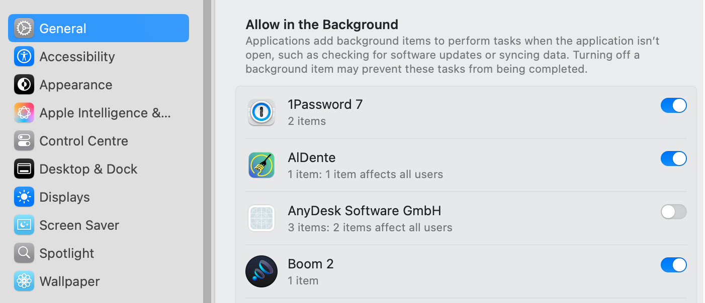
Task: Click the Appearance icon in sidebar
Action: click(x=24, y=85)
